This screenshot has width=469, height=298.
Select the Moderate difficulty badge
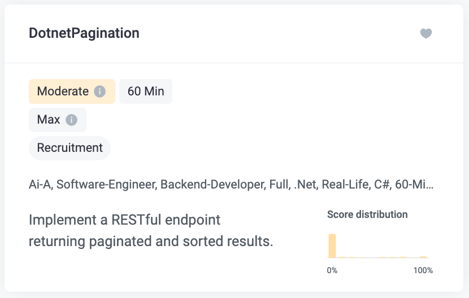tap(72, 91)
